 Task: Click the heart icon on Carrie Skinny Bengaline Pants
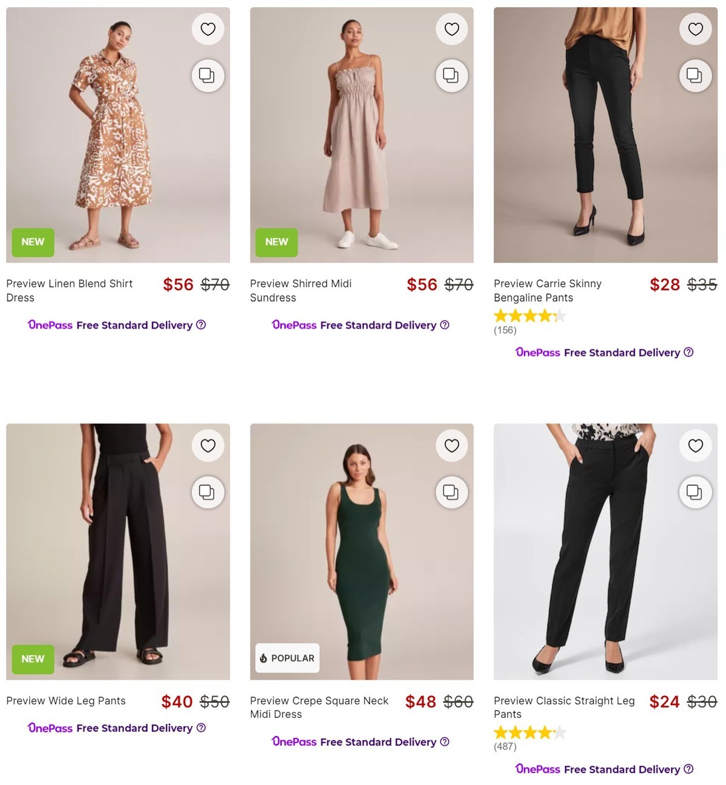pyautogui.click(x=696, y=28)
